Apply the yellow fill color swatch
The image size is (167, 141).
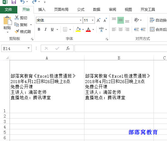(78, 29)
